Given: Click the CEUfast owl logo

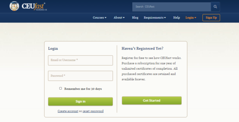Looking at the screenshot, I should [14, 6].
